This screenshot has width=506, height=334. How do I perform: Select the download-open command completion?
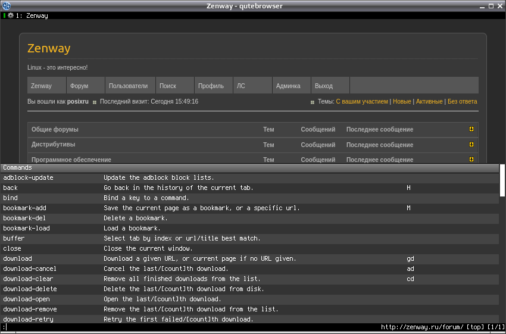(x=249, y=299)
